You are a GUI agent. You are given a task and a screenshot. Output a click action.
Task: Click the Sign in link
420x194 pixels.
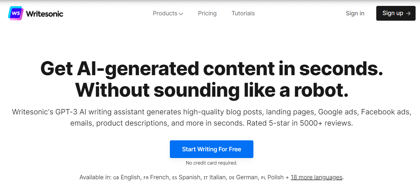[355, 13]
